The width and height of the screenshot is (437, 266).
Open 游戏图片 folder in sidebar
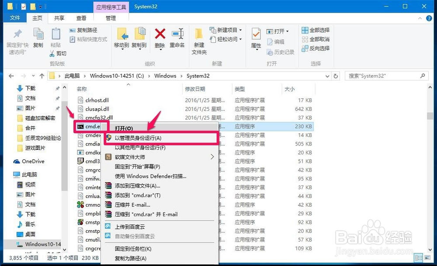coord(31,148)
